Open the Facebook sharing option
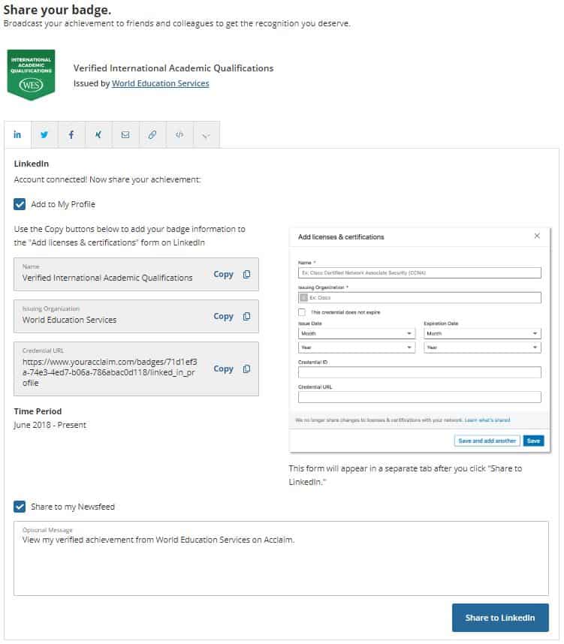 point(71,134)
